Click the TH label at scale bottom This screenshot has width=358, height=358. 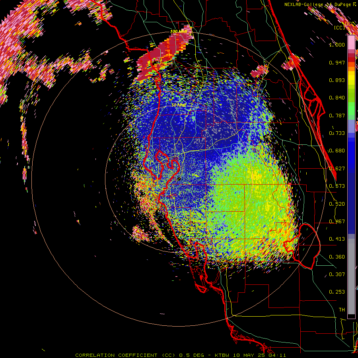(342, 310)
